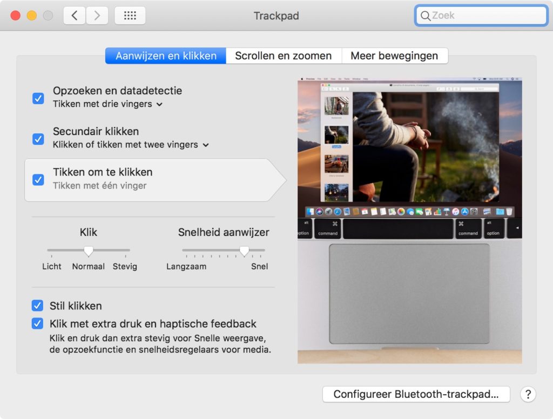Click Configureer Bluetooth-trackpad button
553x419 pixels.
click(416, 394)
